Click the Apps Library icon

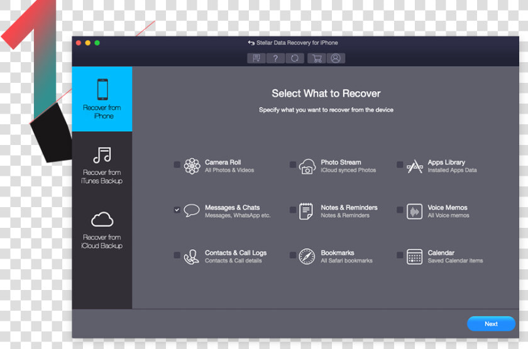(414, 166)
